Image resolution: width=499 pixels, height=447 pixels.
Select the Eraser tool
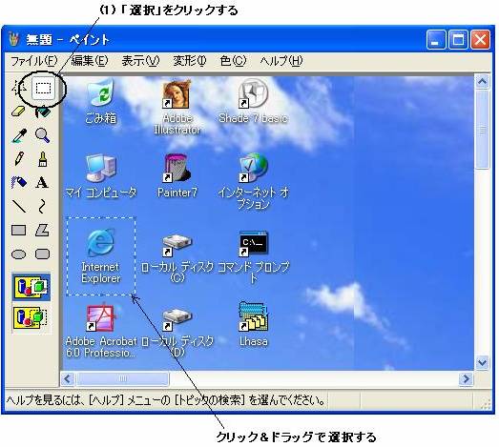pyautogui.click(x=18, y=112)
